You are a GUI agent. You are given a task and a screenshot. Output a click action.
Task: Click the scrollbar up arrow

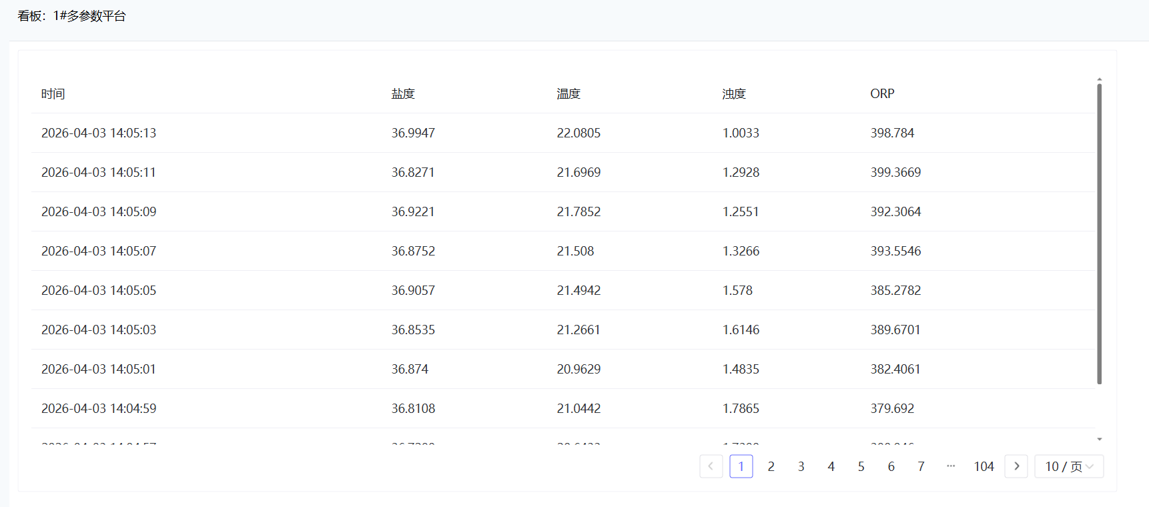pyautogui.click(x=1100, y=79)
